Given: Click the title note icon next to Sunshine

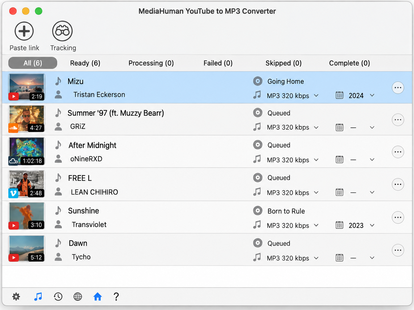Looking at the screenshot, I should point(58,210).
